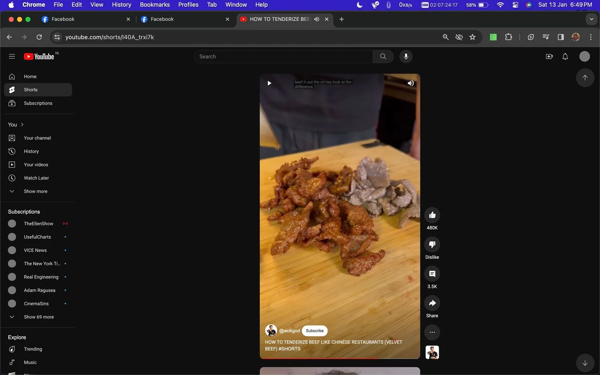The height and width of the screenshot is (375, 600).
Task: Open the sound sample thumbnail
Action: (432, 352)
